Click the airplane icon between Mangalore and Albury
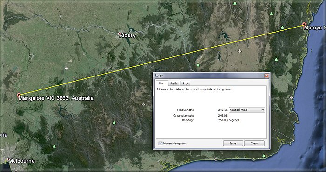Image resolution: width=326 pixels, height=172 pixels. pyautogui.click(x=66, y=68)
